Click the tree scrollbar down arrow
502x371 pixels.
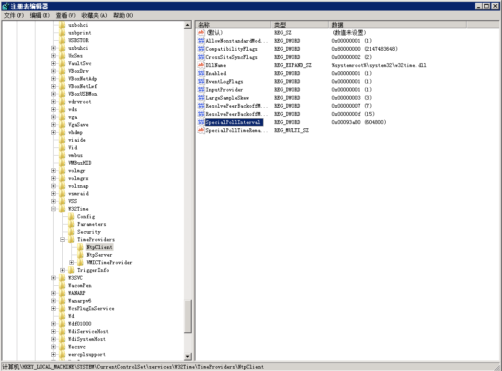188,356
